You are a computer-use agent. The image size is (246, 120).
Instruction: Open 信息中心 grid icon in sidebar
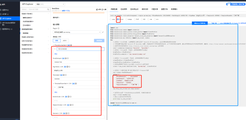pyautogui.click(x=1, y=10)
